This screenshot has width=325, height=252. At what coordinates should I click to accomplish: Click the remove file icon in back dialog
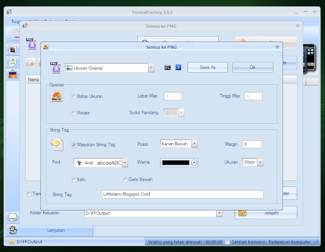(30, 62)
